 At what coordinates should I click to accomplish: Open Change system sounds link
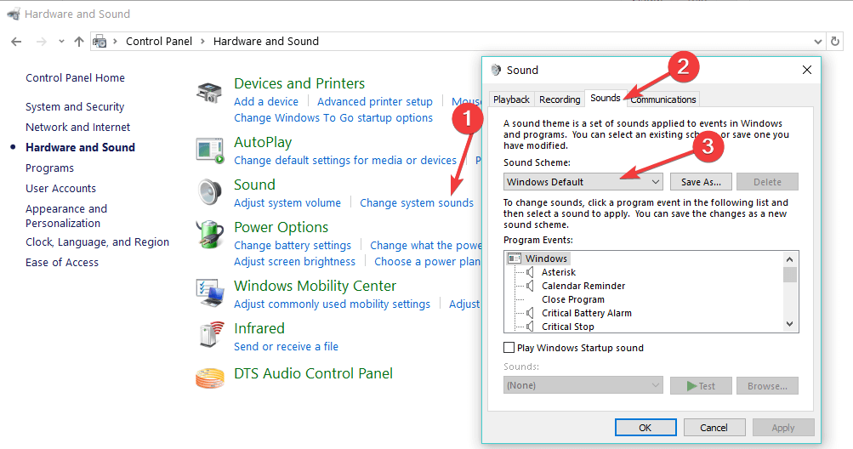pyautogui.click(x=417, y=203)
